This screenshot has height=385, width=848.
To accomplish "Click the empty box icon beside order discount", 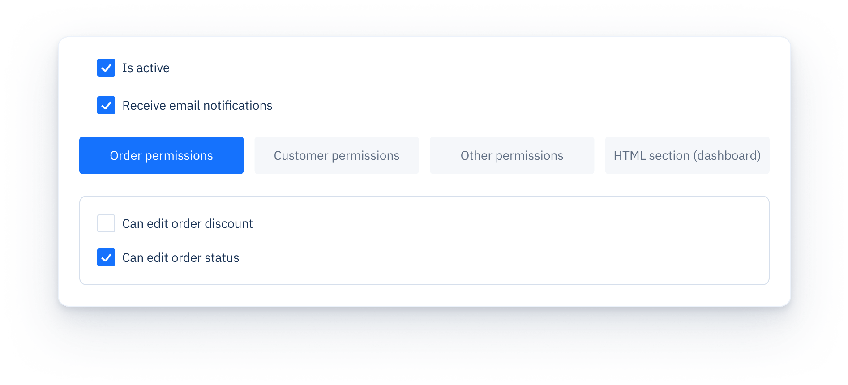I will pos(106,223).
